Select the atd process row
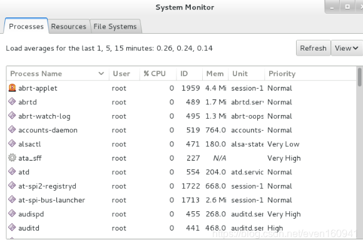This screenshot has width=363, height=245. (181, 172)
